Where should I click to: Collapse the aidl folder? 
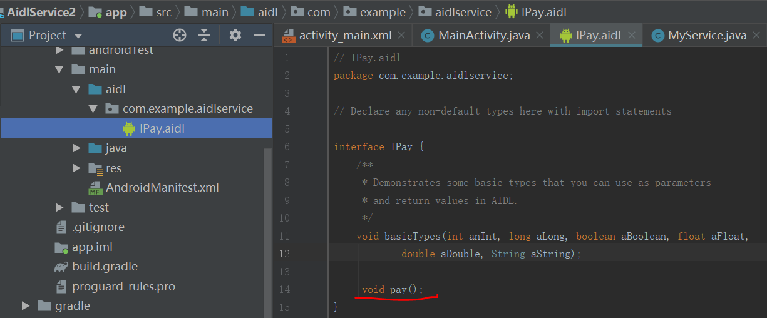pyautogui.click(x=76, y=90)
